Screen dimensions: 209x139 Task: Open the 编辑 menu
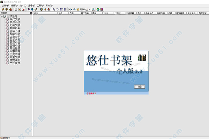click(x=14, y=6)
